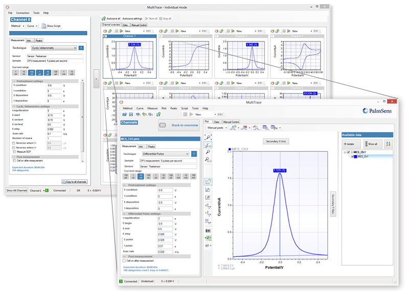
Task: Open Connection menu in background window
Action: [x=22, y=13]
